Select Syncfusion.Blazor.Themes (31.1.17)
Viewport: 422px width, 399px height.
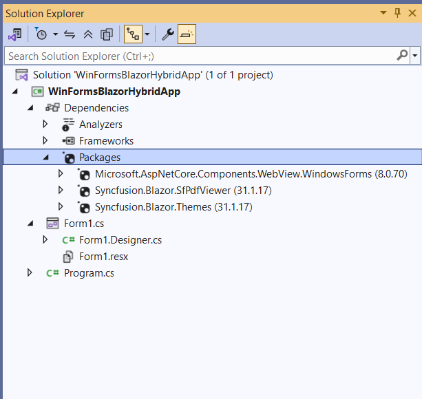pyautogui.click(x=173, y=207)
